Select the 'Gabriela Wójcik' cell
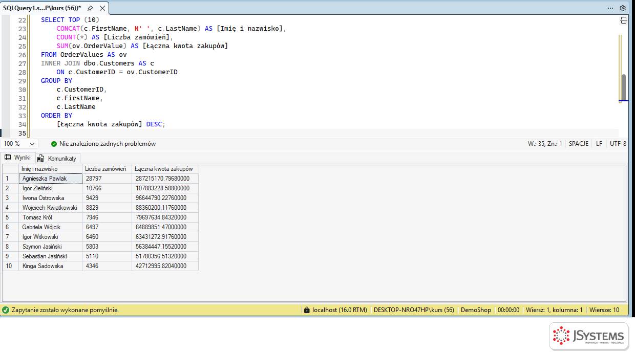This screenshot has width=635, height=354. 50,227
